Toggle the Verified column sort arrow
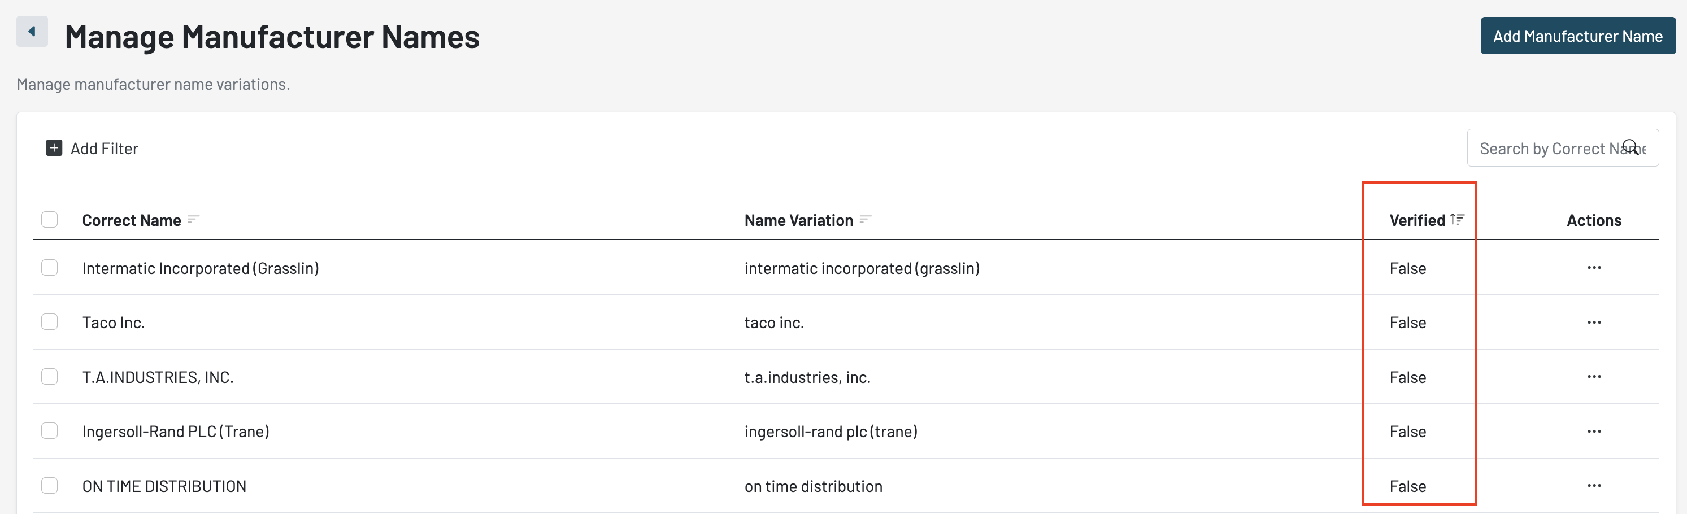 pyautogui.click(x=1457, y=219)
